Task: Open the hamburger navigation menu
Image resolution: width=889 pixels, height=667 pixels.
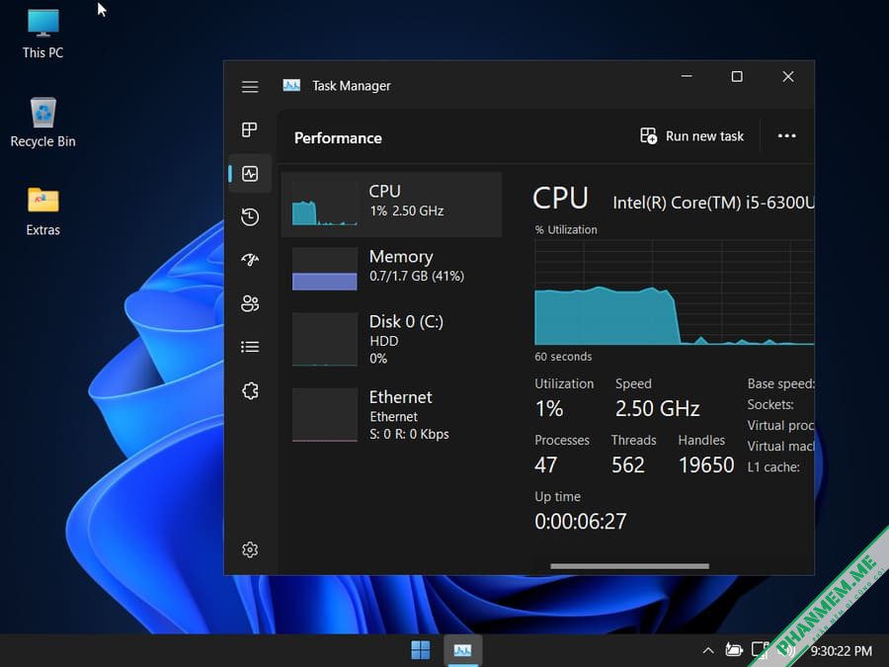Action: click(x=250, y=87)
